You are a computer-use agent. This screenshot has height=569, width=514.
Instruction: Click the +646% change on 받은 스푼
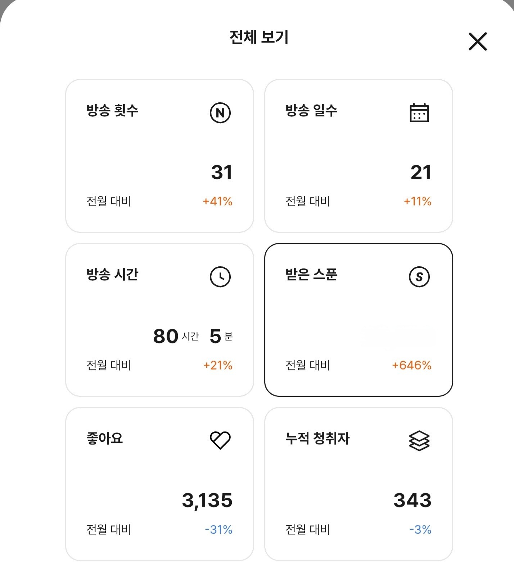click(x=411, y=365)
